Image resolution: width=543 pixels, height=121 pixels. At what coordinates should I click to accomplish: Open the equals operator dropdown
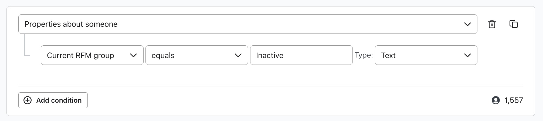(x=196, y=55)
